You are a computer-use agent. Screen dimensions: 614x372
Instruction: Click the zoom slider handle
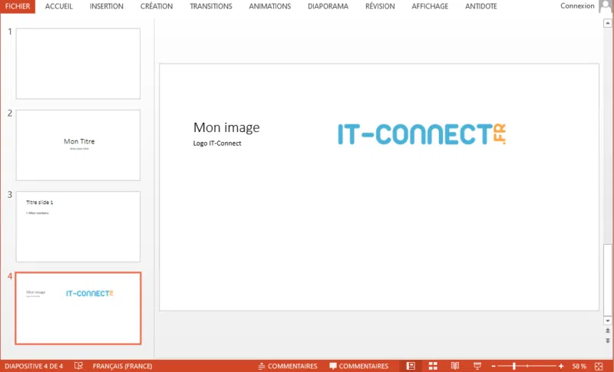(513, 366)
